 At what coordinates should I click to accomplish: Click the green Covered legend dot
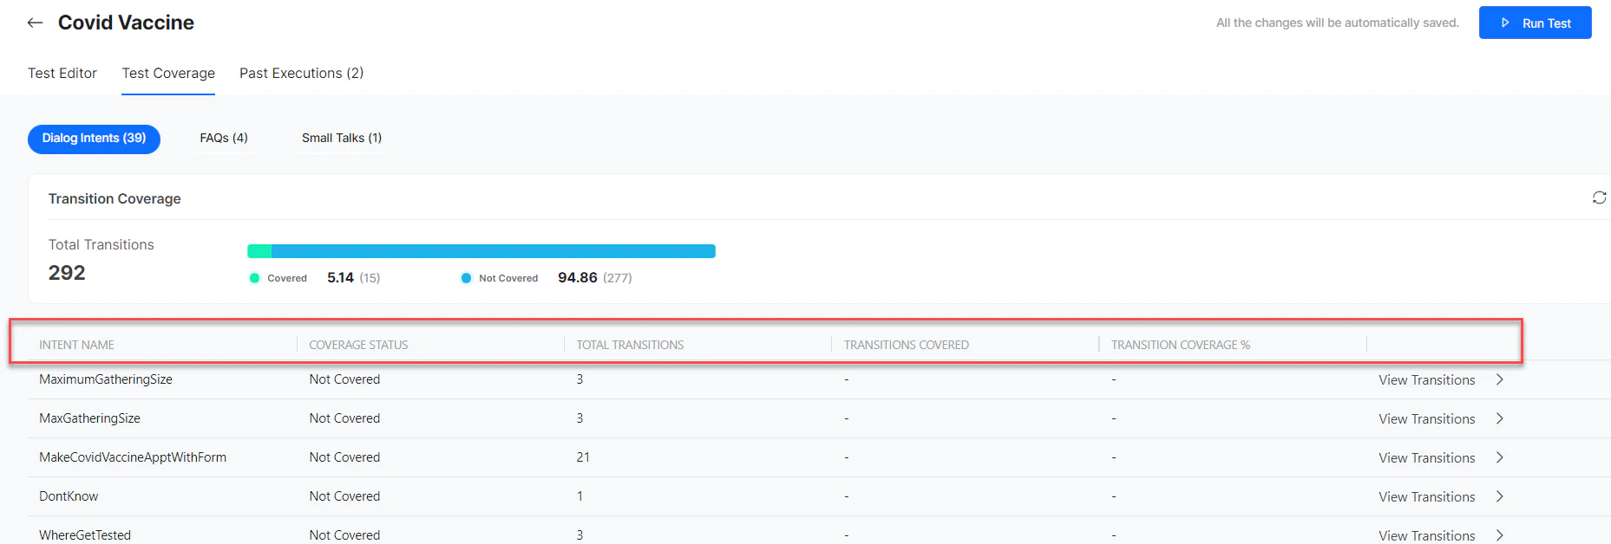pyautogui.click(x=254, y=278)
